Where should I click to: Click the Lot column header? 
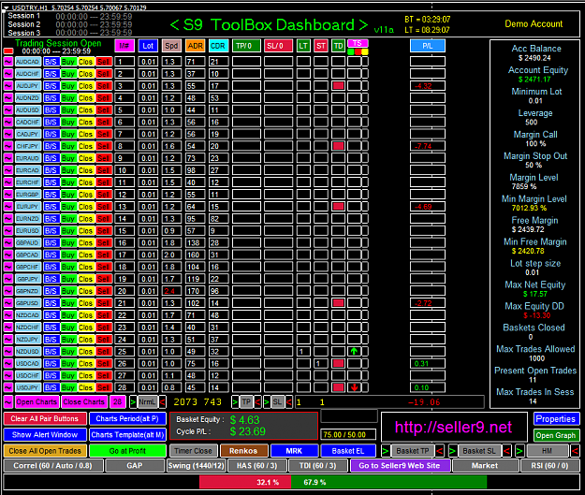(148, 46)
